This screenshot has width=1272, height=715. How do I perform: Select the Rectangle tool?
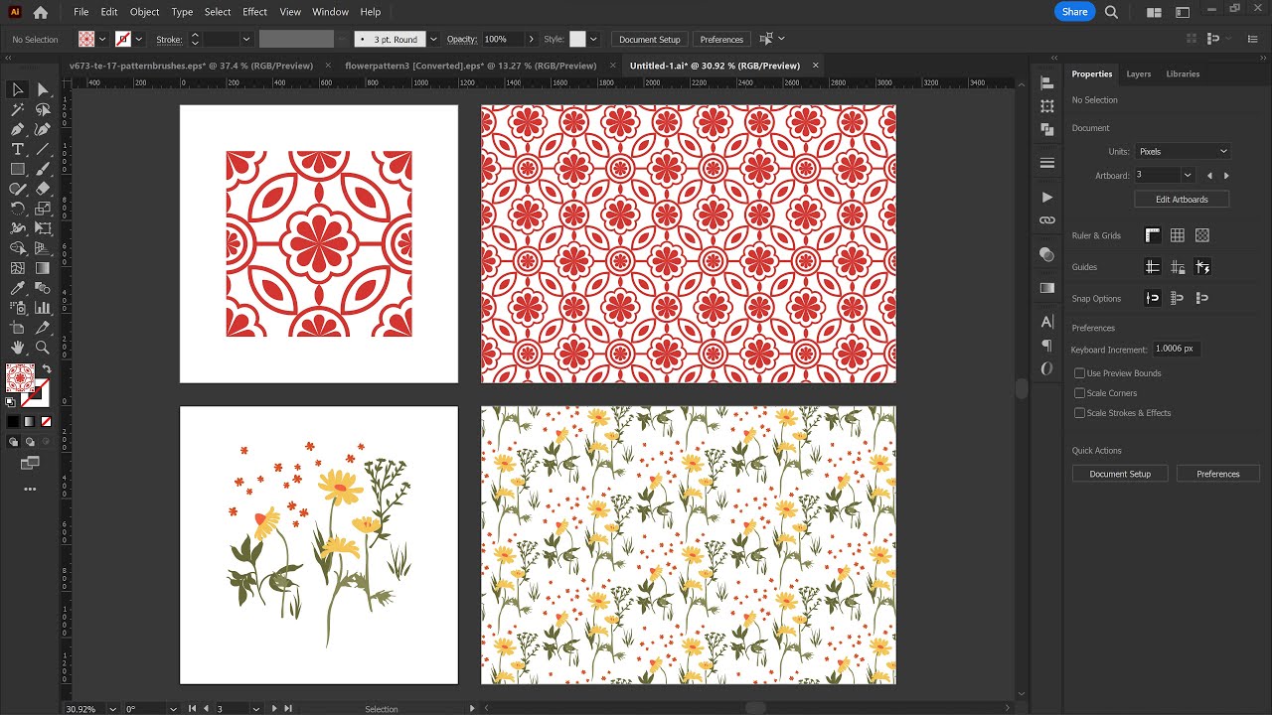point(17,169)
